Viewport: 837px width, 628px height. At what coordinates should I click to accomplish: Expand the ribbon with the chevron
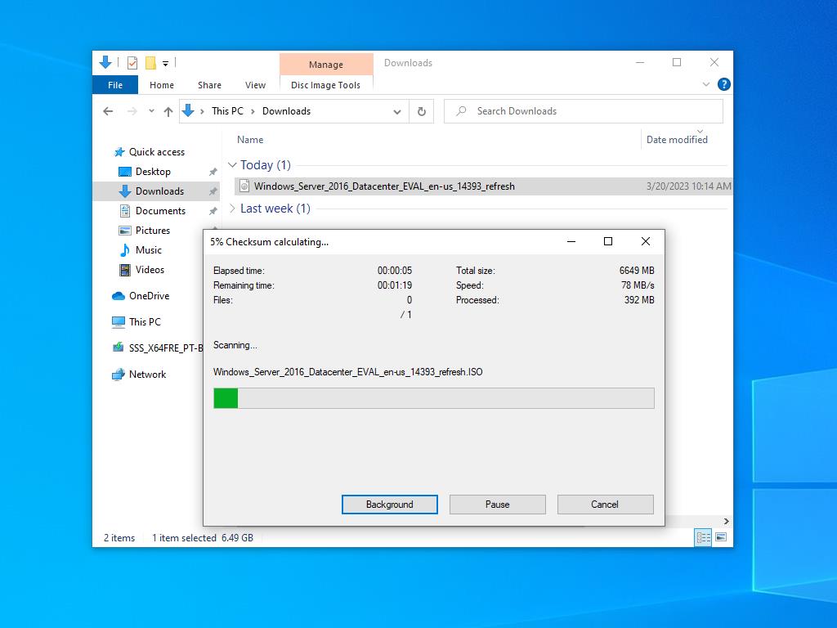coord(706,84)
